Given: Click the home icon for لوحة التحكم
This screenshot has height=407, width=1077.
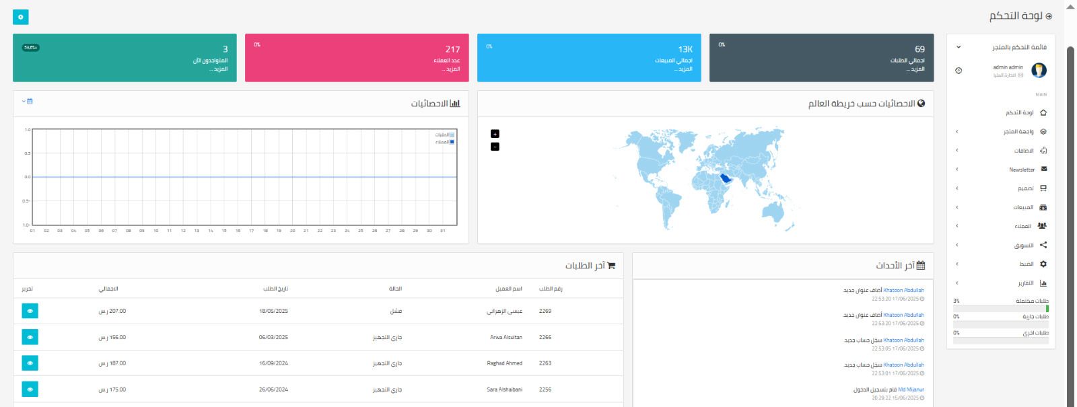Looking at the screenshot, I should (1043, 113).
